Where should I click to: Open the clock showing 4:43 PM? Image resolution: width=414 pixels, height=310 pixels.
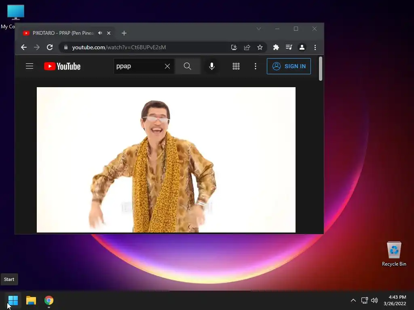[395, 300]
